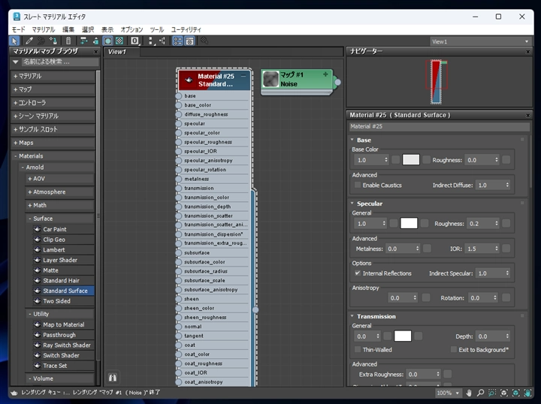Click the lay out children icon
The width and height of the screenshot is (541, 404).
tap(162, 41)
